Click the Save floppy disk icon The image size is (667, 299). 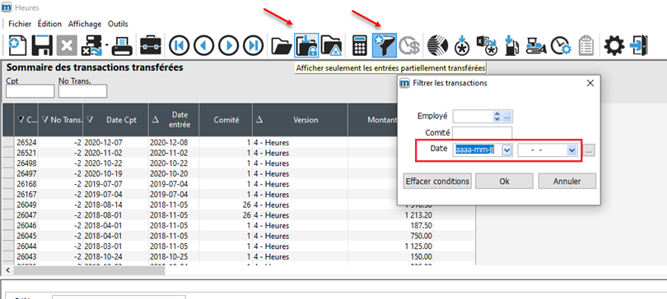click(42, 45)
